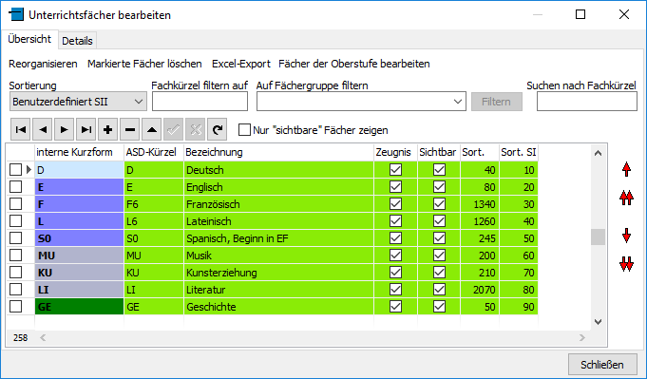Tick selection checkbox for Englisch row

[16, 187]
